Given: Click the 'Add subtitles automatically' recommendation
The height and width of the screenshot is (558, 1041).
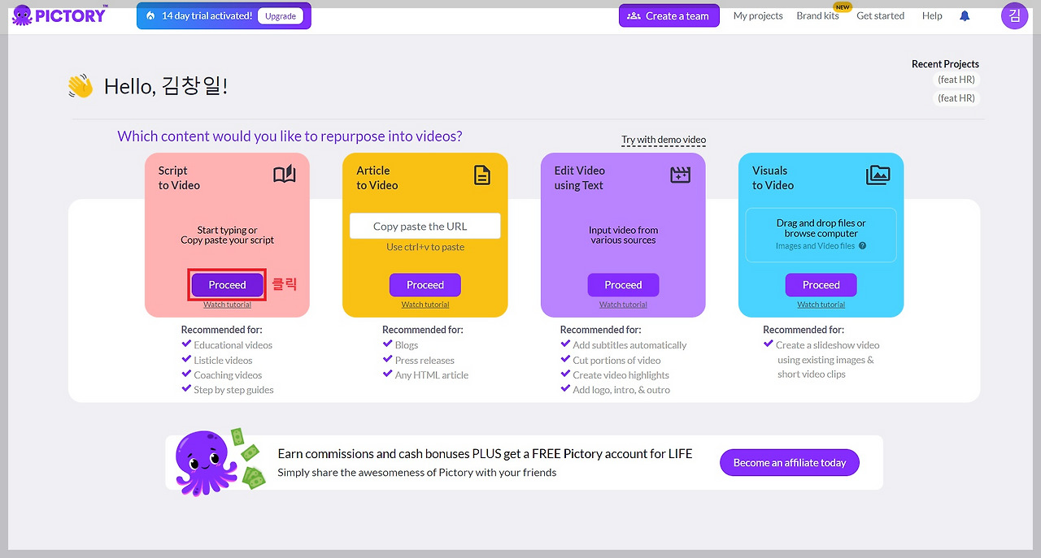Looking at the screenshot, I should [x=629, y=345].
